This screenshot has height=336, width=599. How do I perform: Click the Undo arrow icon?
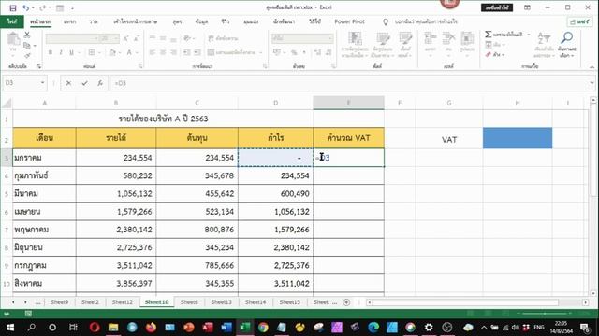point(25,7)
